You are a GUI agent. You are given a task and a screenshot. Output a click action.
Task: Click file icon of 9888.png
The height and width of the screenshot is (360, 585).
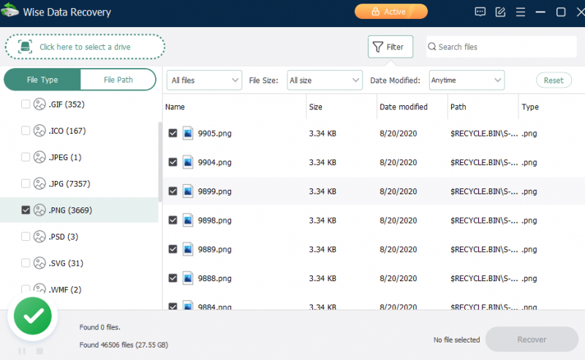188,278
